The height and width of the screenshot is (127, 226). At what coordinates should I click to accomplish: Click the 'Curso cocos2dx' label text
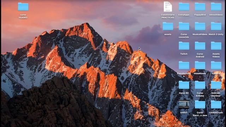coord(184,36)
